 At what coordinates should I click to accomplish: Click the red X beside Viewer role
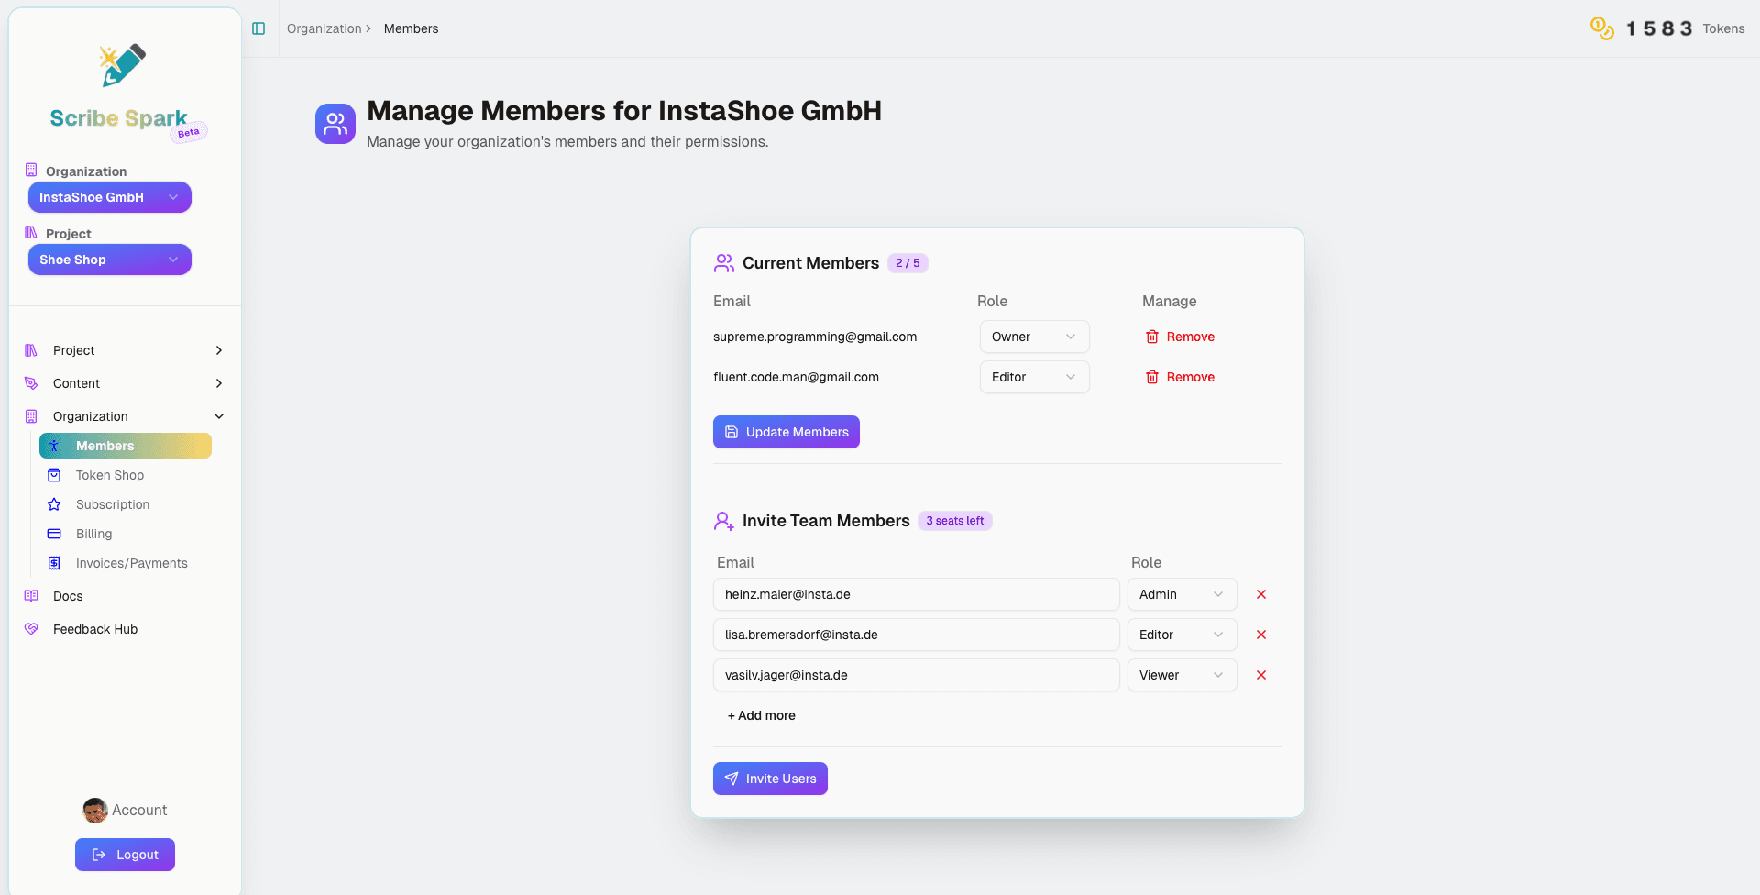pyautogui.click(x=1260, y=675)
